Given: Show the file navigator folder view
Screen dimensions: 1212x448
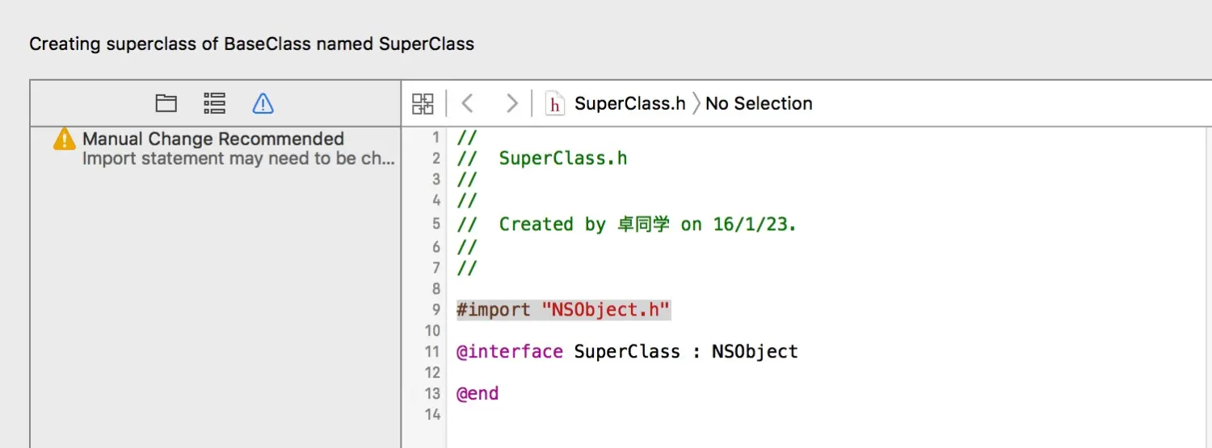Looking at the screenshot, I should point(166,103).
